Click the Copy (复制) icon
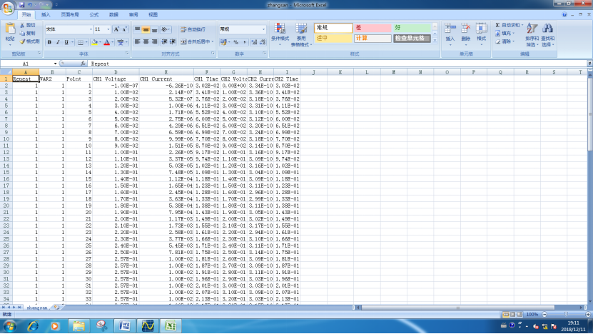 tap(22, 34)
